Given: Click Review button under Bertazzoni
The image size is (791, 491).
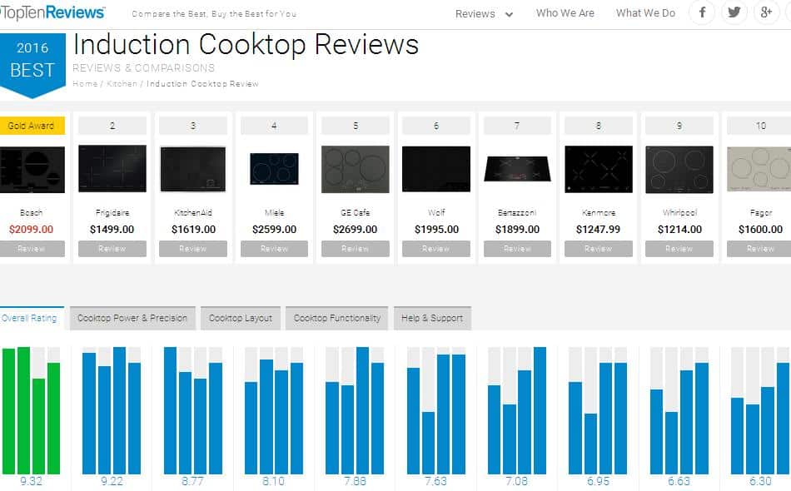Looking at the screenshot, I should pos(517,249).
